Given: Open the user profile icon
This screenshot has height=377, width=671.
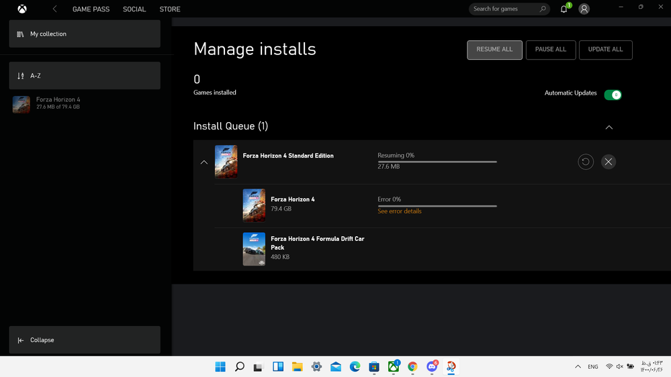Looking at the screenshot, I should click(x=584, y=9).
